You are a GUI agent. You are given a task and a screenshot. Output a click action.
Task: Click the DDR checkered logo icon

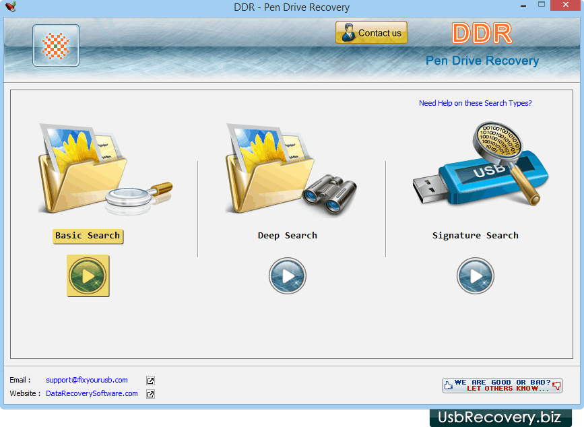click(x=55, y=45)
